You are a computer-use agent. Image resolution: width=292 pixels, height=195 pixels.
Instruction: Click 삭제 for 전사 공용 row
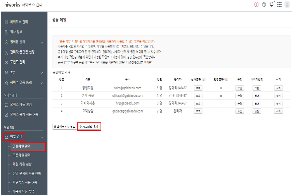click(x=278, y=96)
